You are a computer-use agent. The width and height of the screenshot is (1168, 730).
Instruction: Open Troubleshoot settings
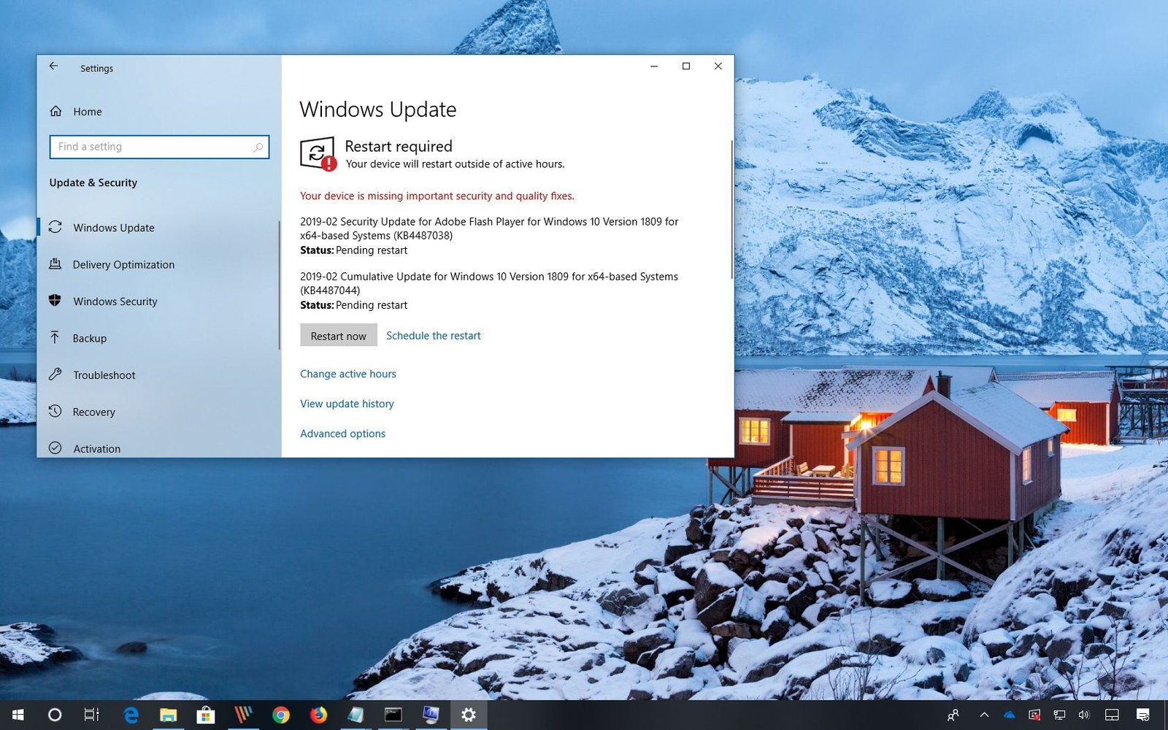click(x=104, y=374)
